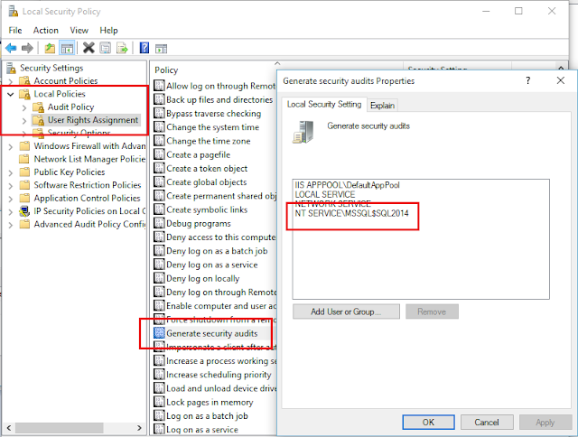Switch to the Explain tab
The height and width of the screenshot is (437, 578).
(382, 106)
